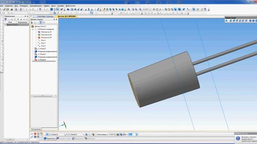Pin the Дерево модели panel
The height and width of the screenshot is (144, 257).
[x=54, y=19]
